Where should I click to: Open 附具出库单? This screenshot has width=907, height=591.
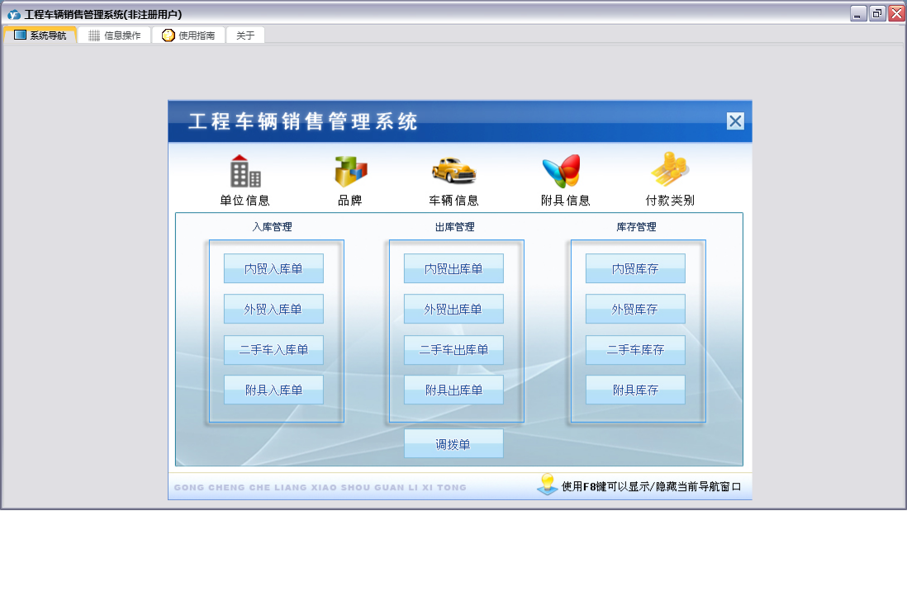(x=453, y=390)
